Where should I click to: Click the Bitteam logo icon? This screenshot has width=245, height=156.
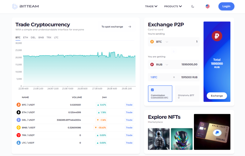pos(15,7)
